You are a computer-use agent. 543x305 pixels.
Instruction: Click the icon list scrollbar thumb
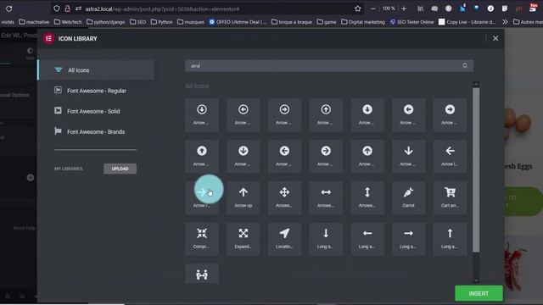[476, 169]
